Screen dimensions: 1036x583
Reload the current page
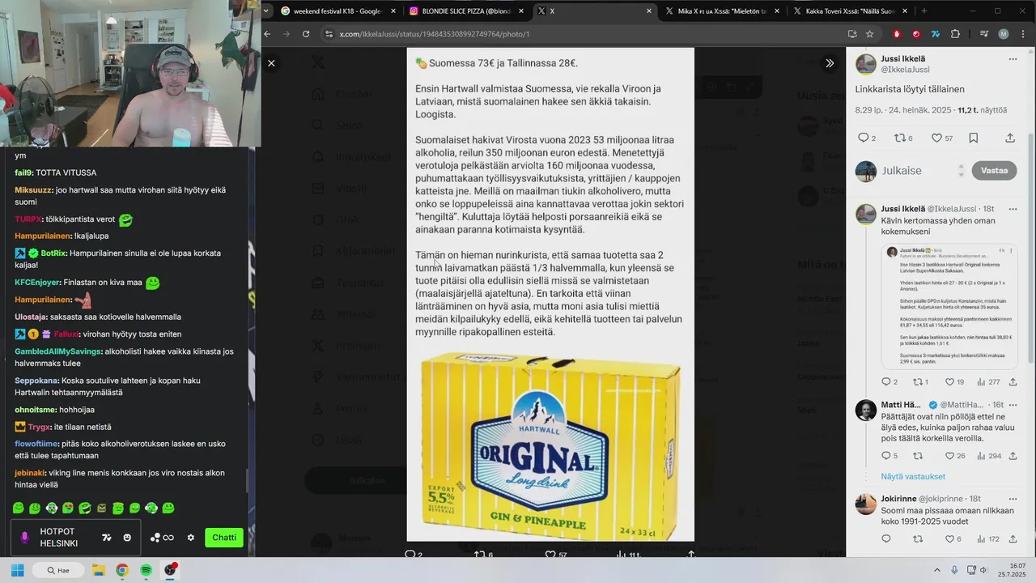(x=306, y=34)
